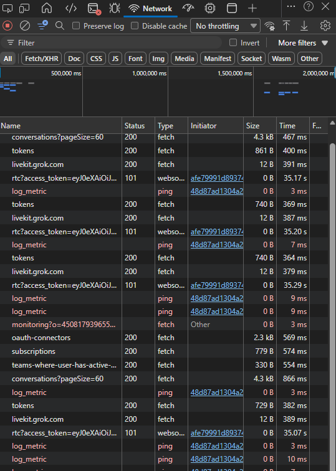
Task: Filter requests by Manifest type
Action: coord(218,59)
